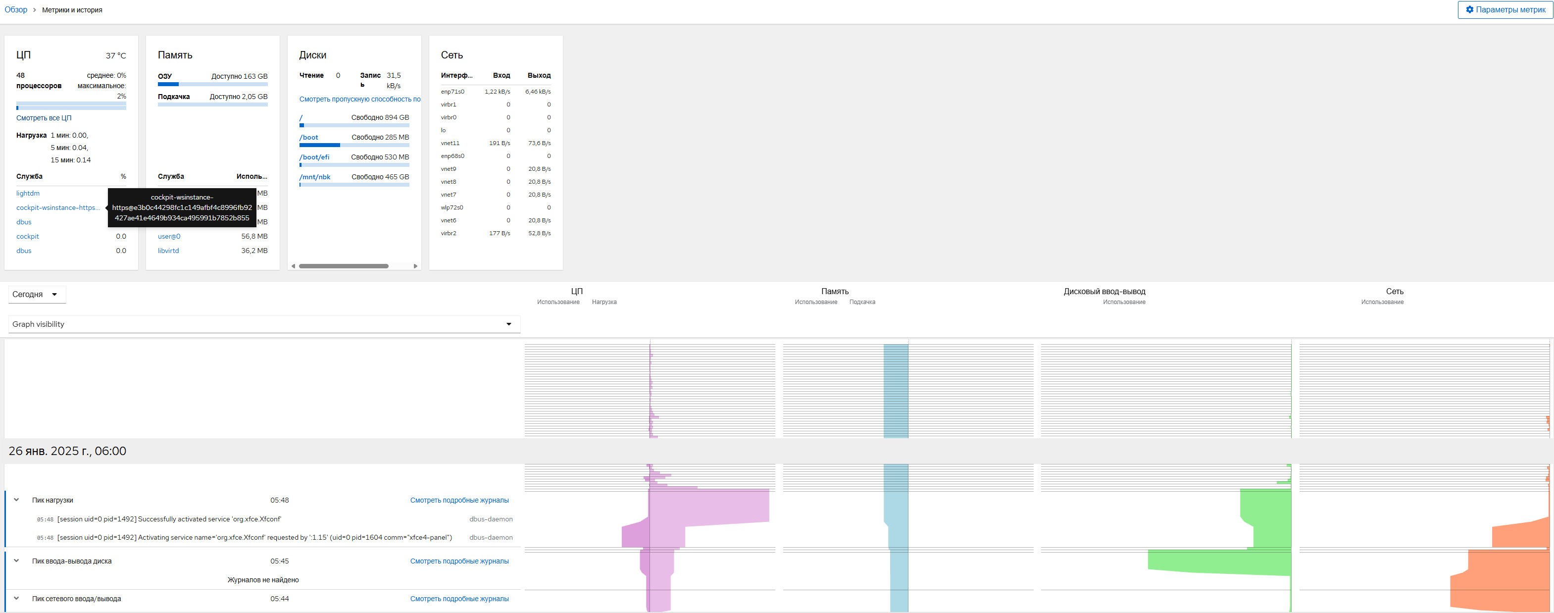Image resolution: width=1554 pixels, height=613 pixels.
Task: Expand the load peak event chevron
Action: coord(16,500)
